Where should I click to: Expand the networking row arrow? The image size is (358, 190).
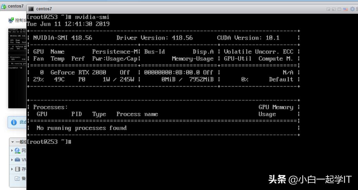click(12, 150)
